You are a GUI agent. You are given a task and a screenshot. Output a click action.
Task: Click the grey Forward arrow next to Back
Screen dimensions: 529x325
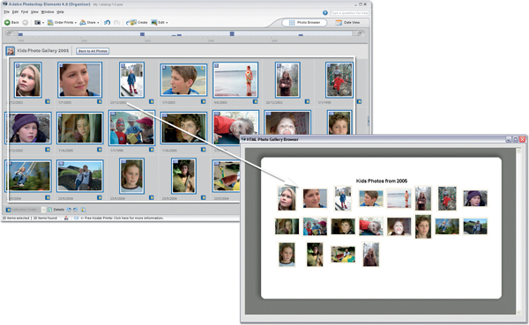tap(25, 23)
